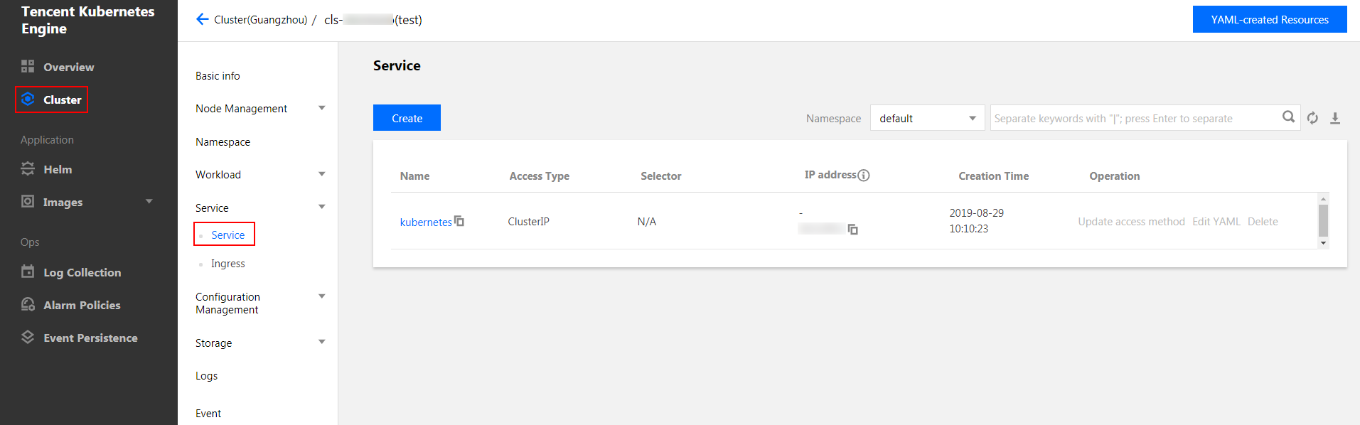Copy the service IP address
This screenshot has height=425, width=1360.
tap(853, 229)
